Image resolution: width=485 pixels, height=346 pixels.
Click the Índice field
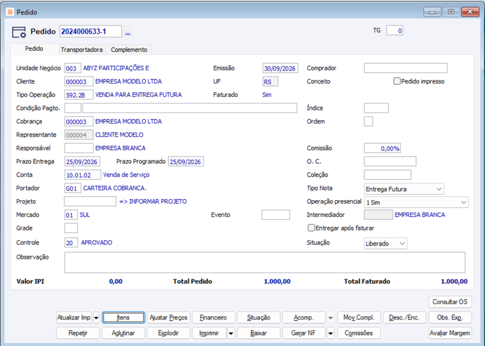tap(376, 108)
